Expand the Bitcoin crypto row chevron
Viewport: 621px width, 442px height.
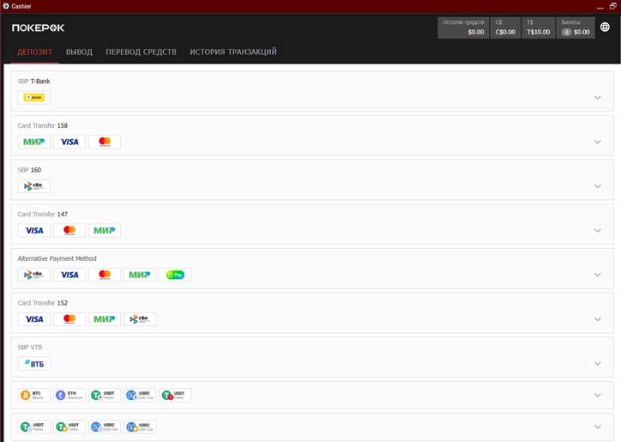point(598,396)
